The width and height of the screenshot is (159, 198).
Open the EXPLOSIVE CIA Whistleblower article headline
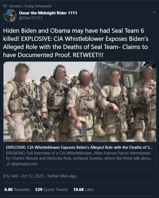click(x=80, y=147)
